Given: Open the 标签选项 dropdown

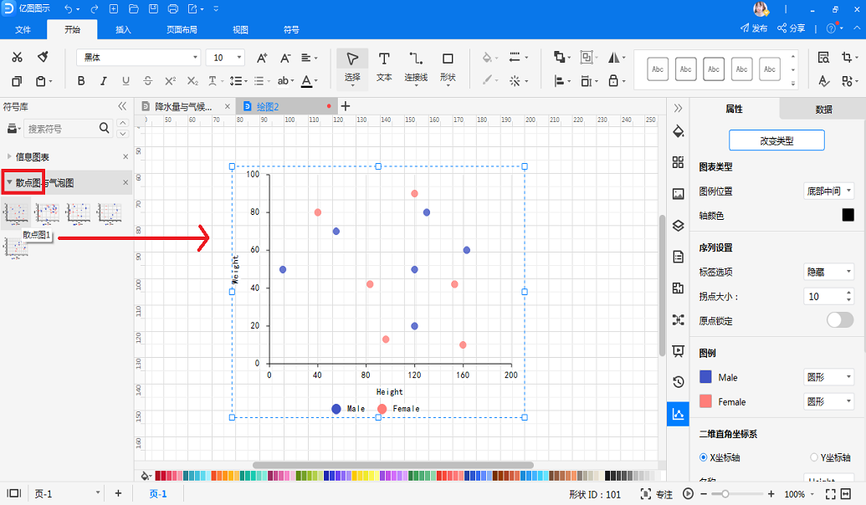Looking at the screenshot, I should (828, 272).
